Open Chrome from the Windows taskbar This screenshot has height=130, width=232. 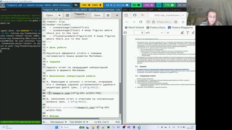tap(98, 127)
